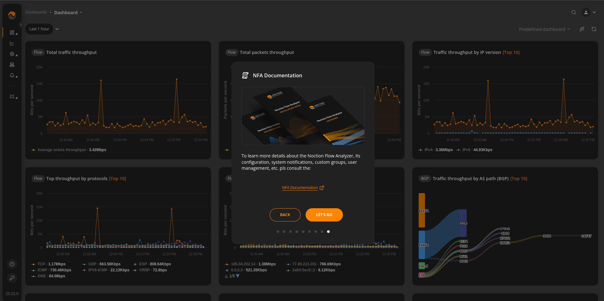Screen dimensions: 604x301
Task: Jump to the first tour step dot
Action: [x=278, y=232]
